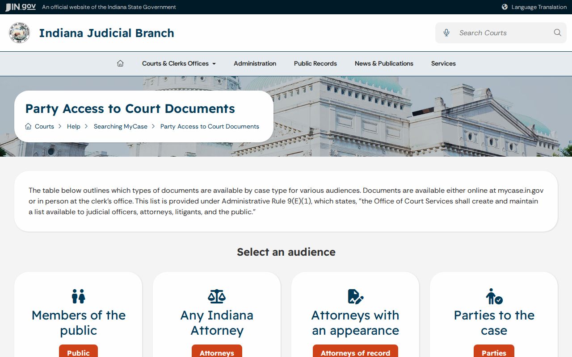
Task: Click the Parties audience button
Action: [494, 352]
